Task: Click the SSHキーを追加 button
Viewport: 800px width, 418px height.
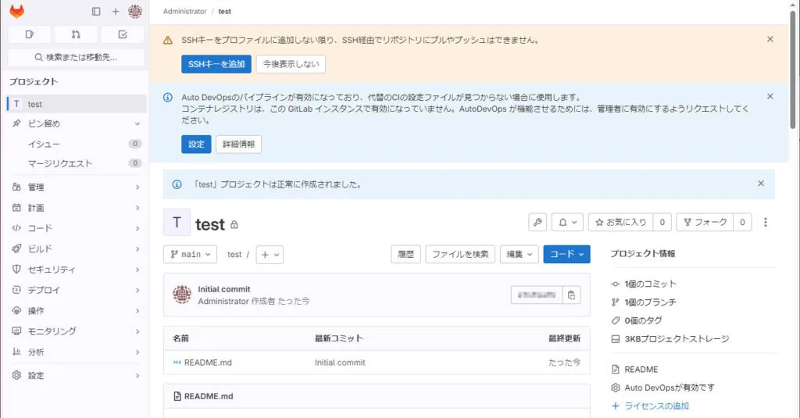Action: [216, 64]
